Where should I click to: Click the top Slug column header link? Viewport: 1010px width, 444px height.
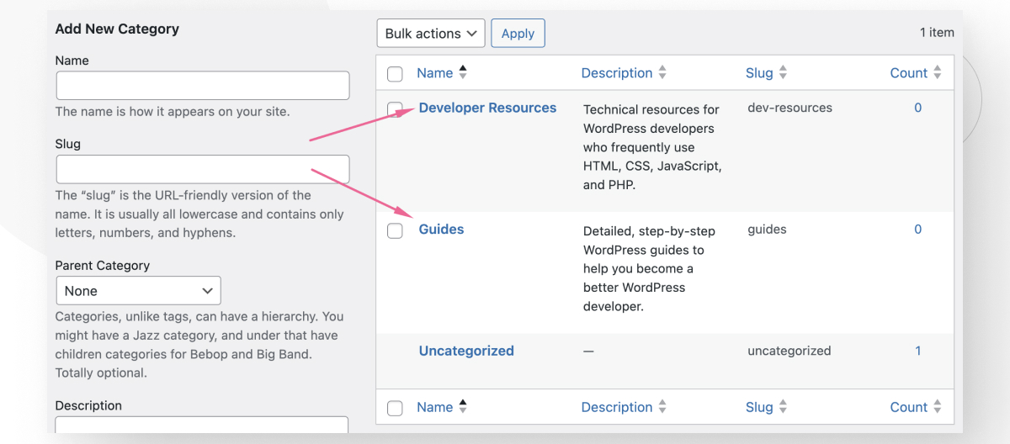click(x=759, y=73)
